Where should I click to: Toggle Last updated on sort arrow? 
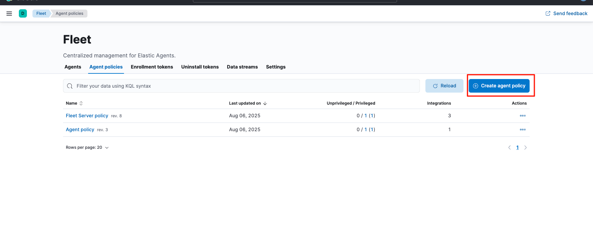pos(265,103)
